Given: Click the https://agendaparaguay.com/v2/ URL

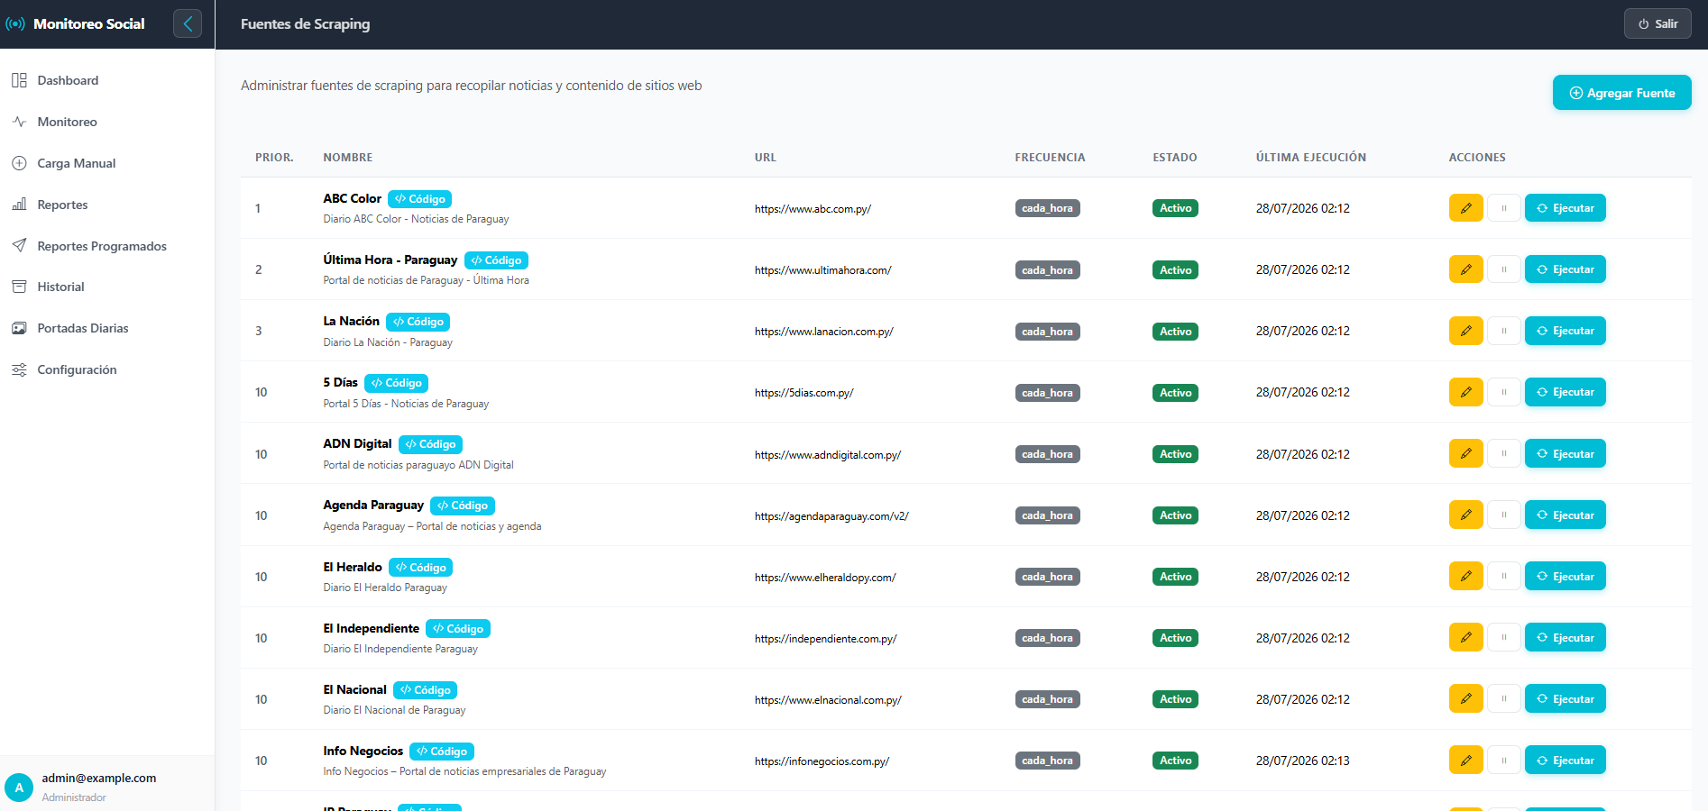Looking at the screenshot, I should point(831,516).
